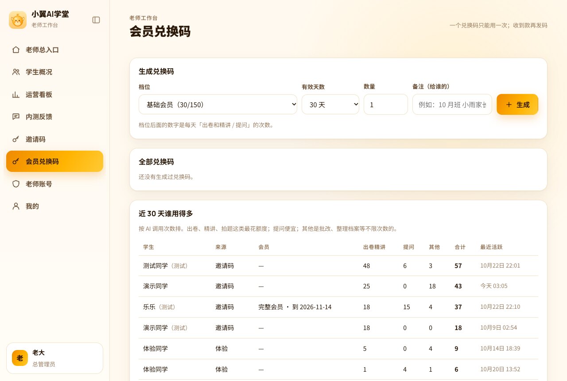Click the shield icon beside 老师账号
Image resolution: width=567 pixels, height=381 pixels.
pyautogui.click(x=16, y=184)
